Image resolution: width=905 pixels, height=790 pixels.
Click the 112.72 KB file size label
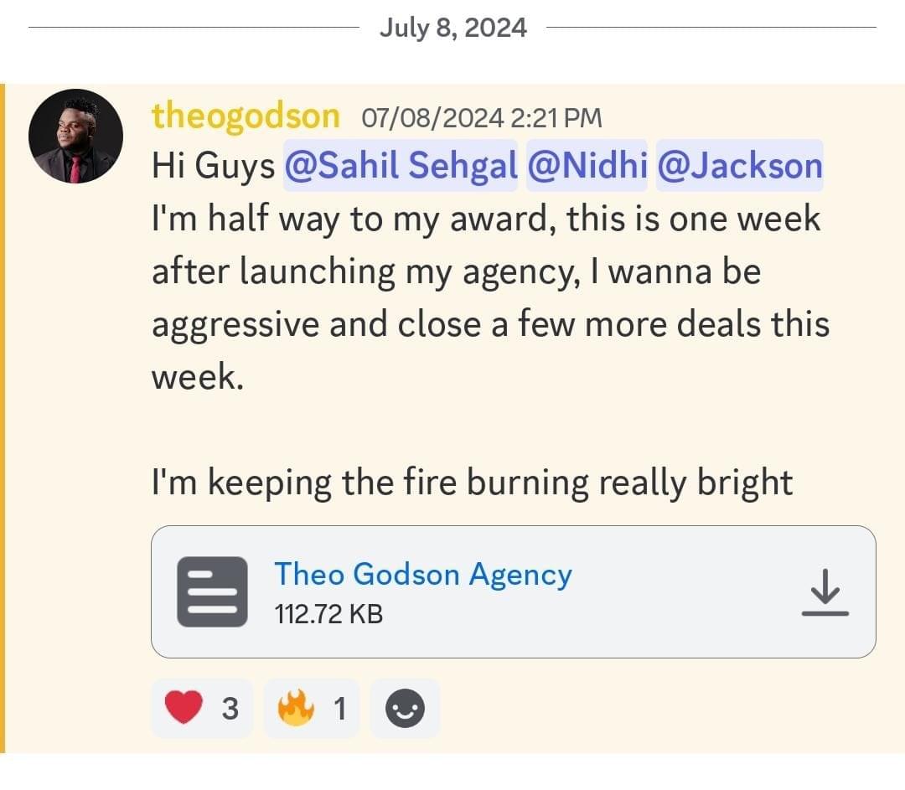(328, 614)
